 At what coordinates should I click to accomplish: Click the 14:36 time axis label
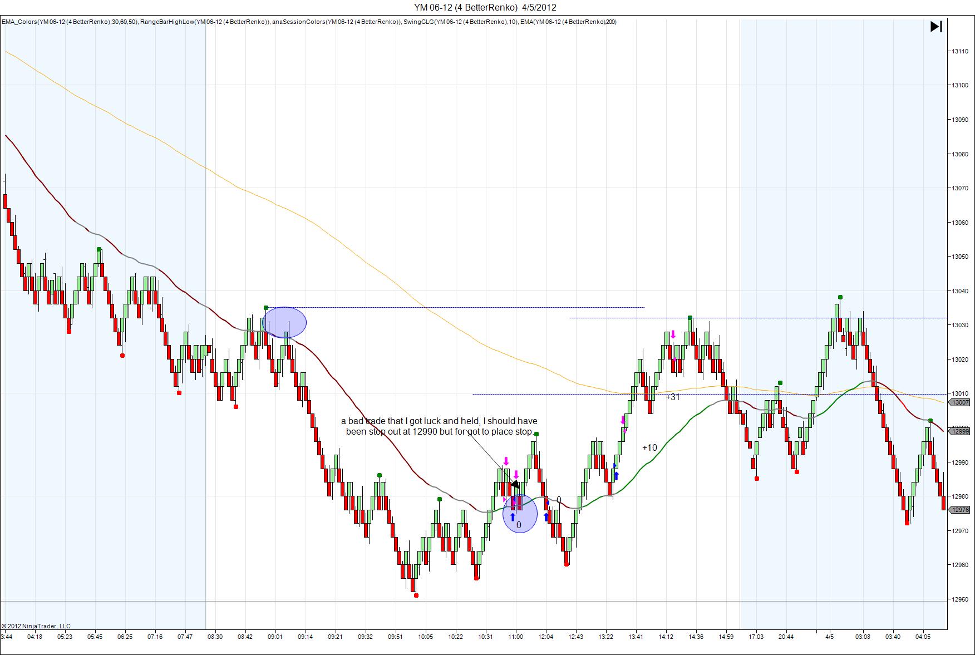pos(696,637)
